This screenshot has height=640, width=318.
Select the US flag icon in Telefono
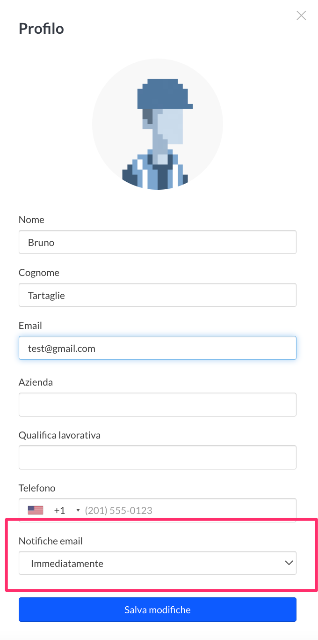coord(36,510)
